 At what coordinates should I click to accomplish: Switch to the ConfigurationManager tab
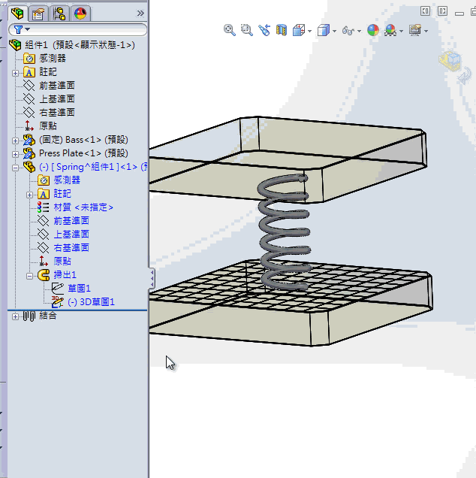click(x=59, y=14)
